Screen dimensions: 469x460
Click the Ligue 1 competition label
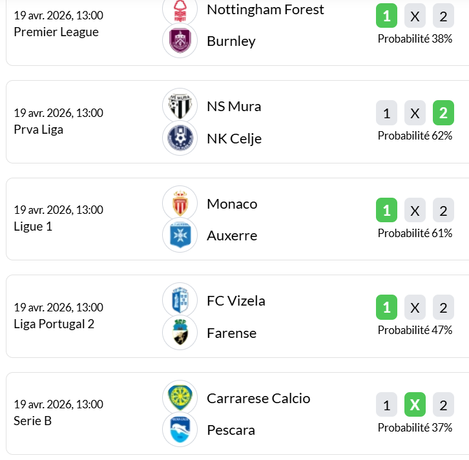32,226
